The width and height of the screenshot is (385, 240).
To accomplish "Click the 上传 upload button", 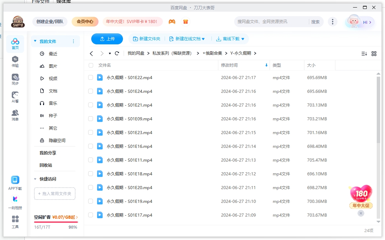I will (107, 39).
